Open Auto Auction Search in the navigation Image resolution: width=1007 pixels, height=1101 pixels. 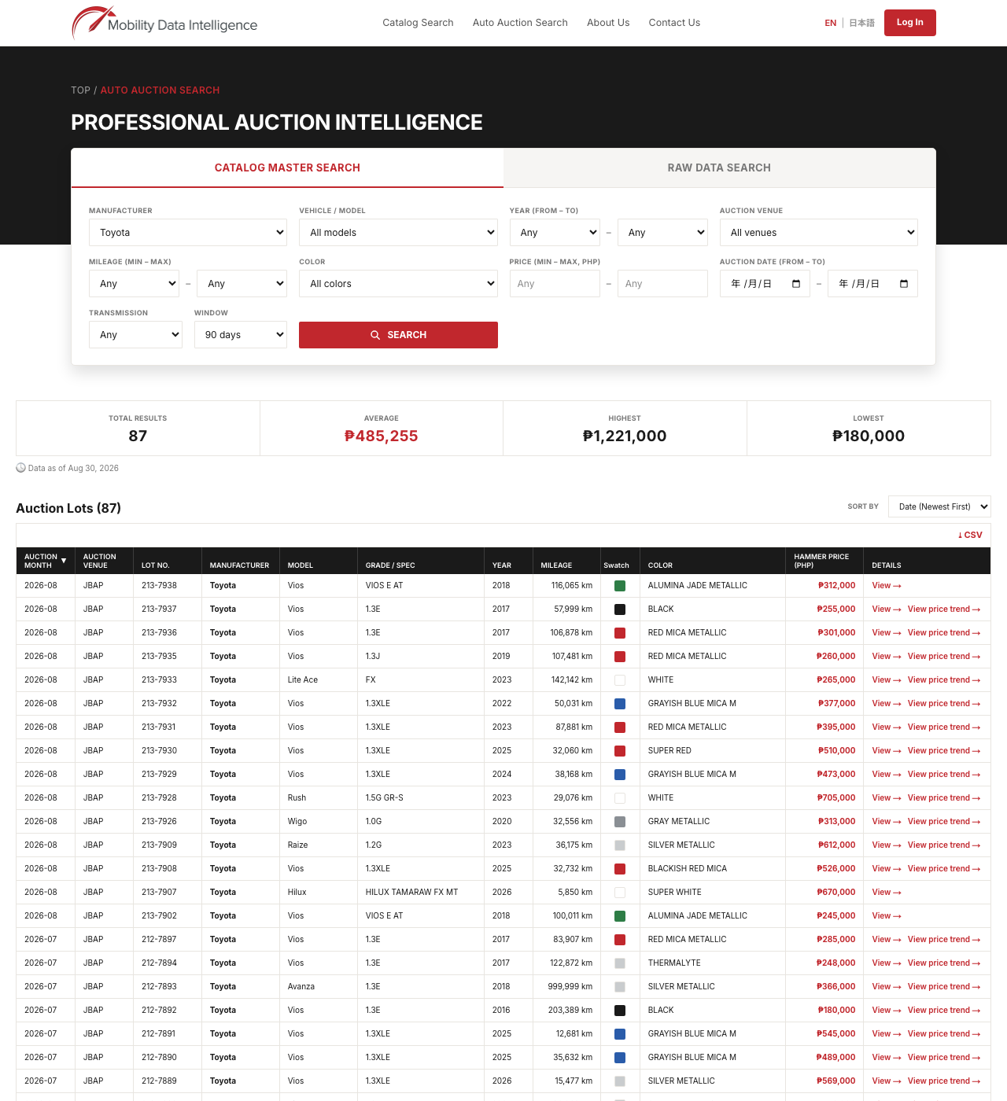[x=520, y=23]
